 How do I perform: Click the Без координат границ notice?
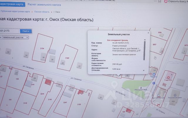click(x=117, y=40)
